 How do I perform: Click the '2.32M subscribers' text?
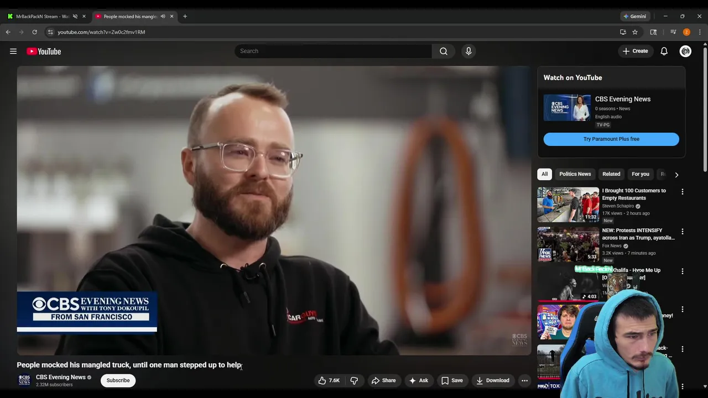point(54,385)
